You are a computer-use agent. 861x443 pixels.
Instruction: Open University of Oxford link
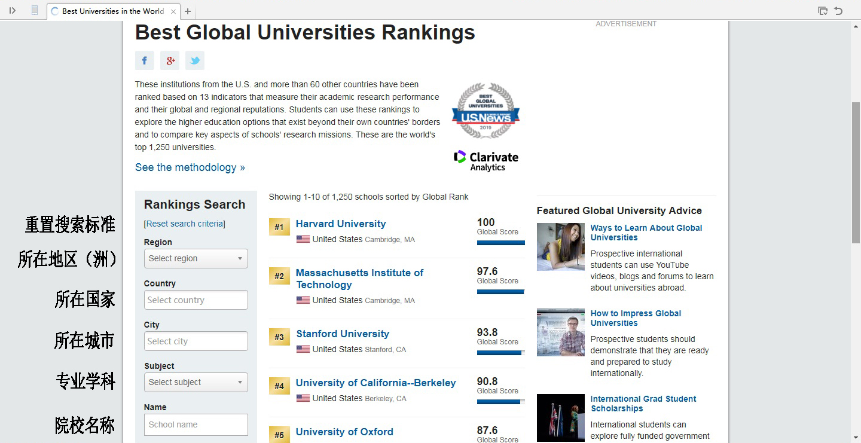pyautogui.click(x=344, y=432)
